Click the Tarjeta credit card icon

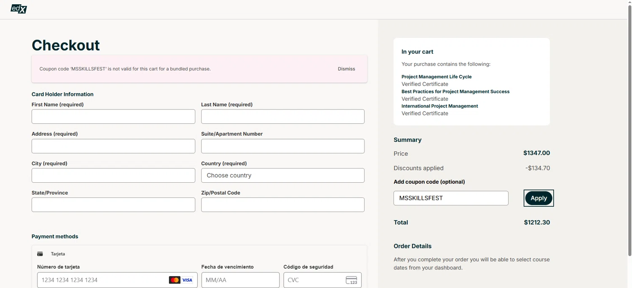point(40,254)
